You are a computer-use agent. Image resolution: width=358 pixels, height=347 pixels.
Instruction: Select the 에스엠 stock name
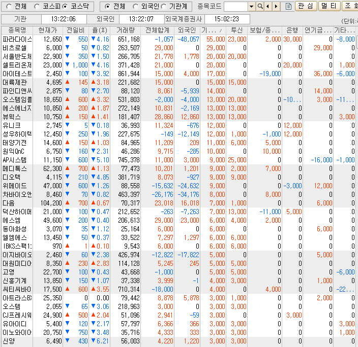[x=12, y=220]
